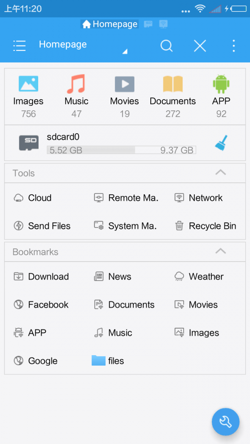250x444 pixels.
Task: Open the Movies bookmark in Bookmarks
Action: coord(196,305)
